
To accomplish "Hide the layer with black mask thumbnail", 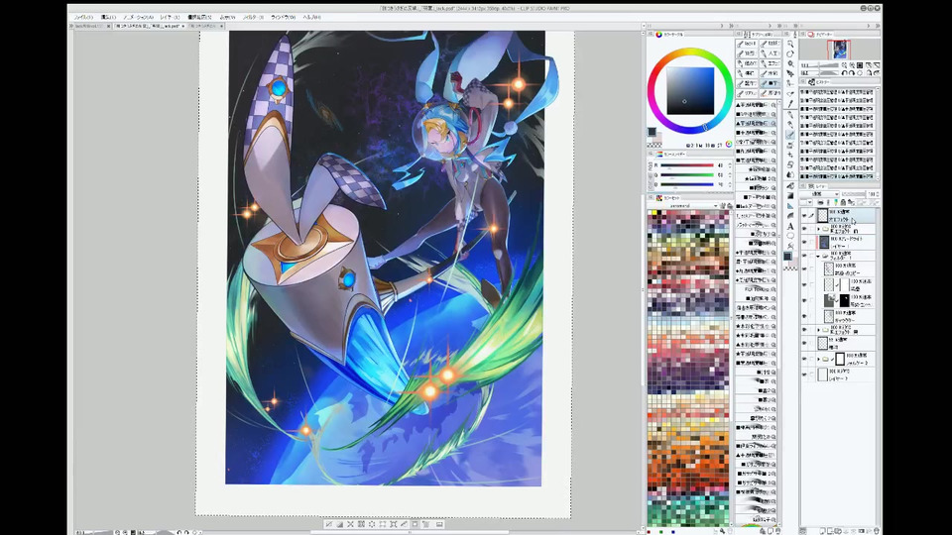I will [x=804, y=300].
